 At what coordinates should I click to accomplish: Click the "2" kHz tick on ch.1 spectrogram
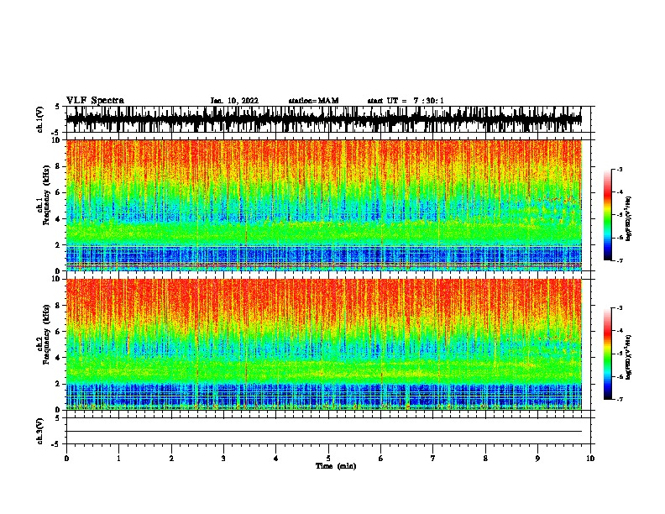(59, 245)
